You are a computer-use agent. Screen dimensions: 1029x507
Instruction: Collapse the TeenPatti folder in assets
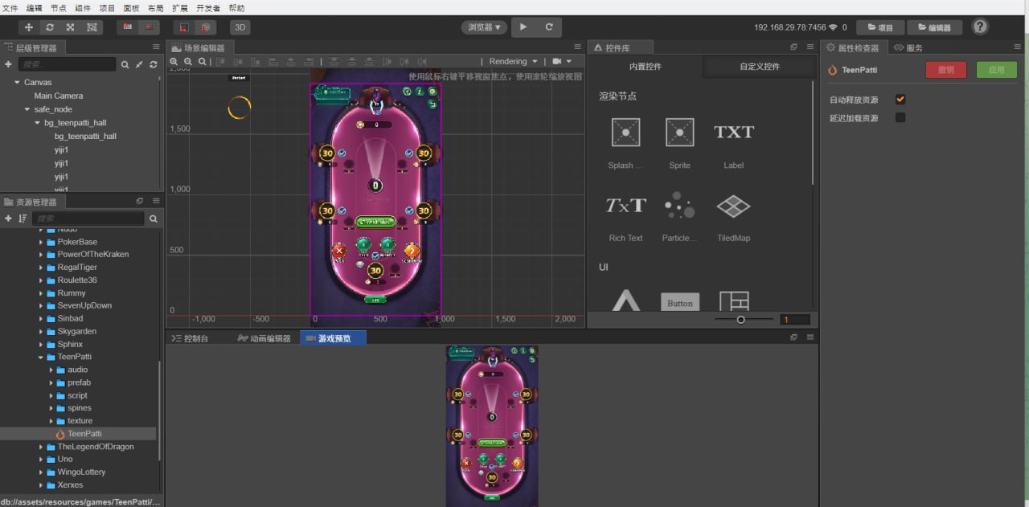[x=41, y=357]
